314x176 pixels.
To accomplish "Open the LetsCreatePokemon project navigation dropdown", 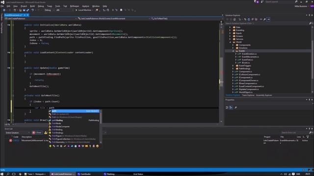I will (41, 19).
